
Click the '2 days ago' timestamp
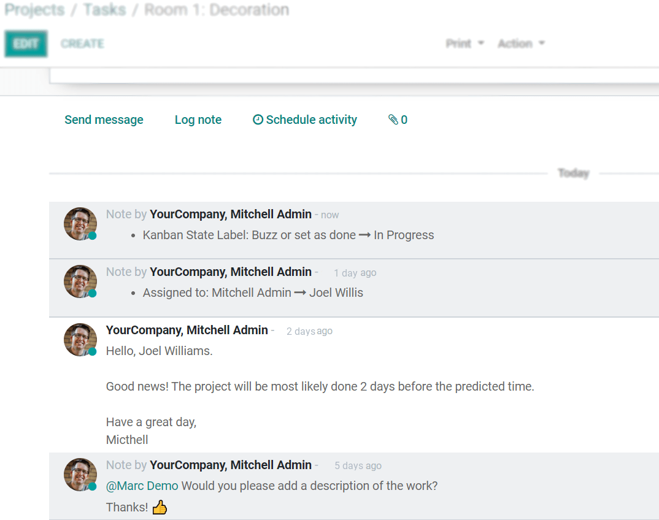click(309, 331)
